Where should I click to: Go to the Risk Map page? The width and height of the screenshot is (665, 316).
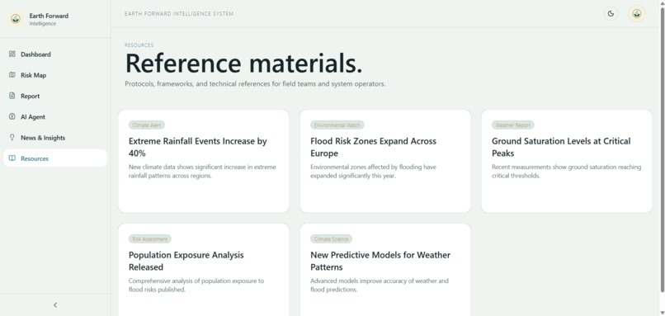click(55, 75)
